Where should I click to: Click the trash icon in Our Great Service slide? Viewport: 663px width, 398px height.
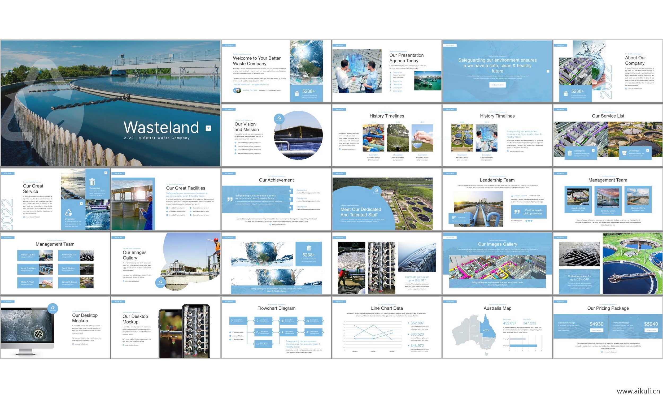[x=92, y=182]
